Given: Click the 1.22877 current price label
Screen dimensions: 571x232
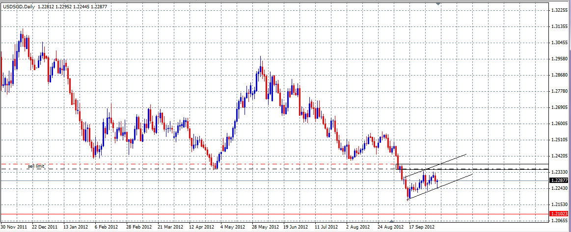Looking at the screenshot, I should tap(559, 180).
